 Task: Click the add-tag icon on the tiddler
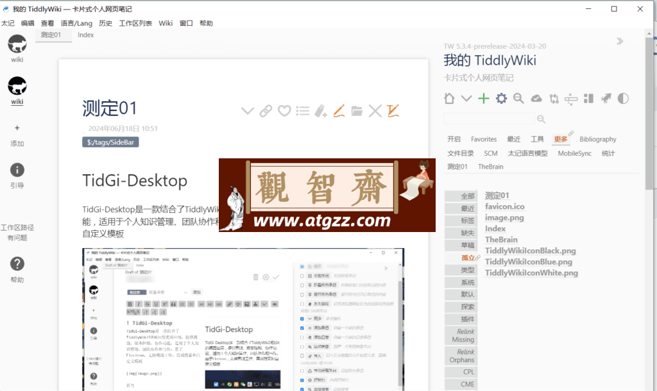(x=321, y=111)
